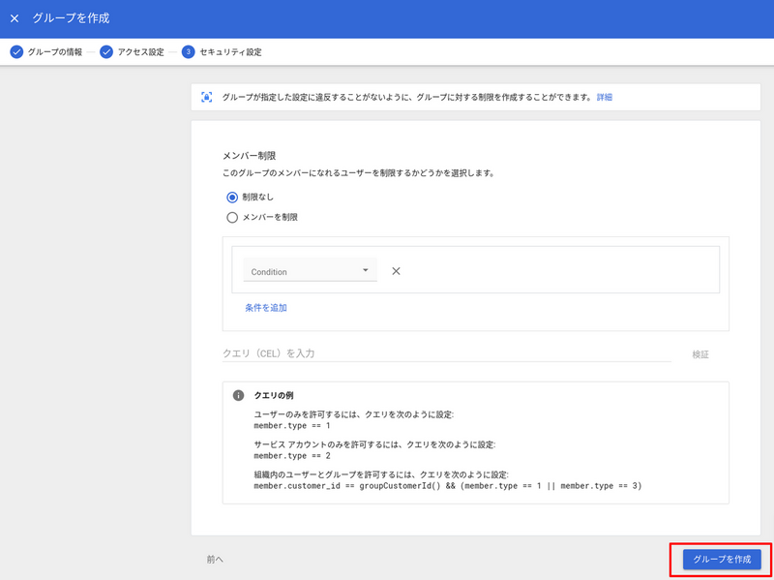Click the ユーザーのみを許可するには description line

(x=353, y=415)
